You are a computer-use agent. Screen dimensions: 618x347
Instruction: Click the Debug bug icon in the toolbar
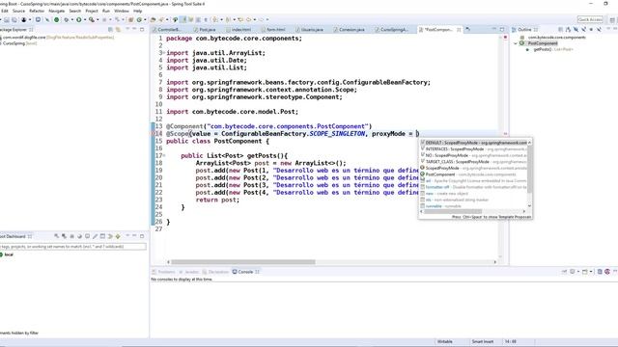67,19
